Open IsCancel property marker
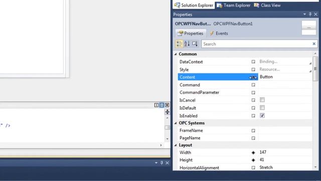 [x=253, y=101]
